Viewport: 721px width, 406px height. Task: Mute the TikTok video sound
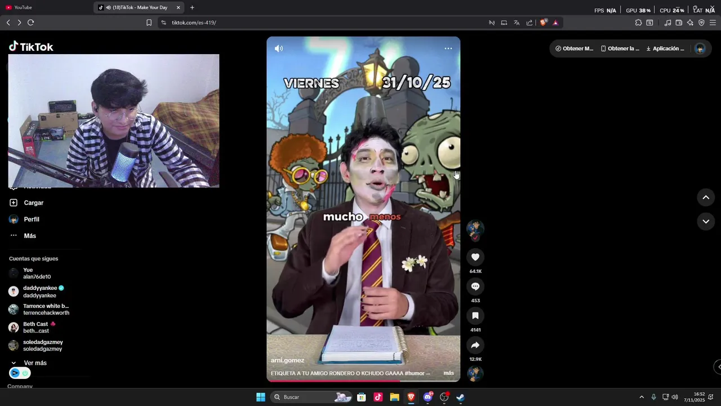pyautogui.click(x=279, y=48)
